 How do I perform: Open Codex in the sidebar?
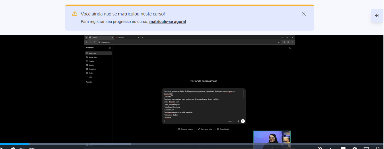(98, 73)
